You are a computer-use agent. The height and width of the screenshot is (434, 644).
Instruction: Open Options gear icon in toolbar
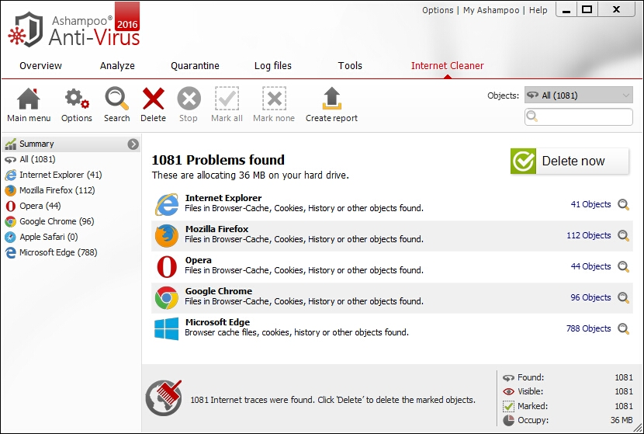coord(77,99)
